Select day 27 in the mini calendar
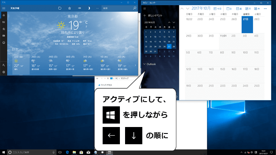This screenshot has height=155, width=276. (169, 46)
